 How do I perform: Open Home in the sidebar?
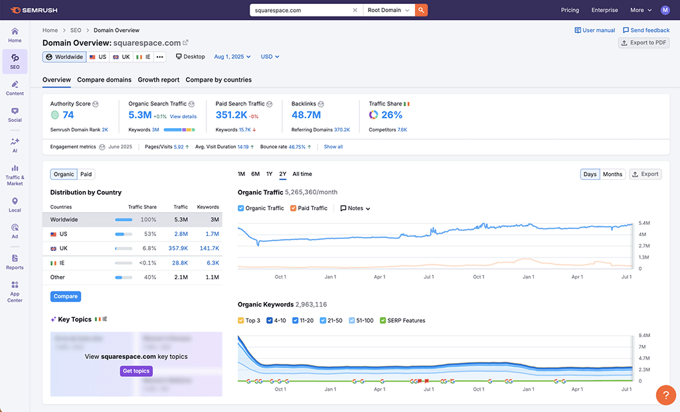pos(15,35)
